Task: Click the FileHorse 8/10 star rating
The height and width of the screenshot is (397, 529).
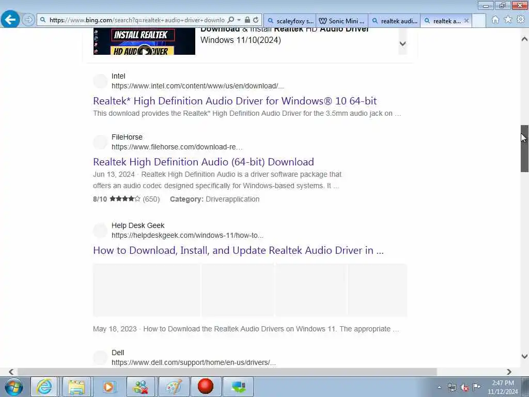Action: tap(125, 199)
